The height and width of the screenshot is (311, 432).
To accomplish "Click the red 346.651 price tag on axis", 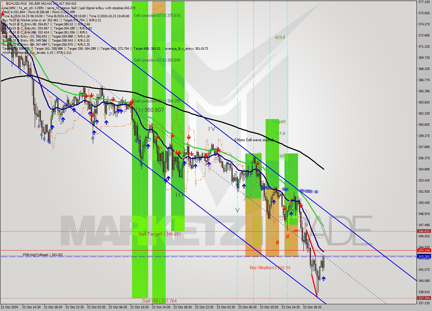I will 424,231.
